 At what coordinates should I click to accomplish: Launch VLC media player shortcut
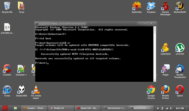(x=36, y=92)
